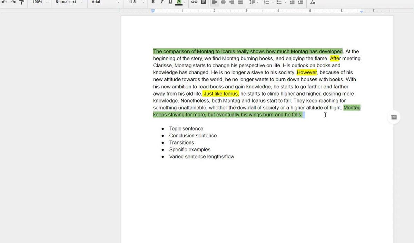Viewport: 414px width, 243px height.
Task: Click highlighted word 'After'
Action: (335, 58)
